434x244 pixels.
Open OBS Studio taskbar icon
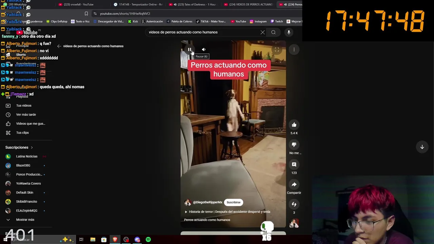[x=126, y=240]
